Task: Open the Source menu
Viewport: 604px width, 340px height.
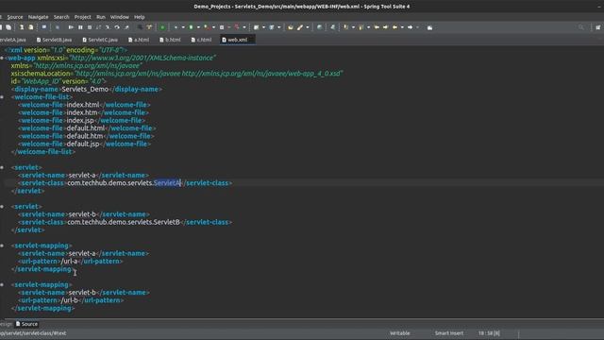Action: (x=15, y=17)
